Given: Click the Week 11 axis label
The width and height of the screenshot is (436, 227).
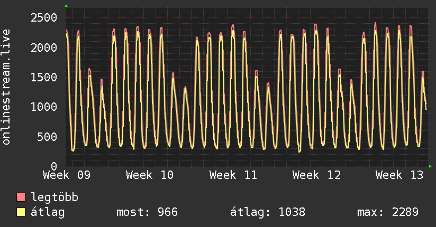Looking at the screenshot, I should (233, 175).
